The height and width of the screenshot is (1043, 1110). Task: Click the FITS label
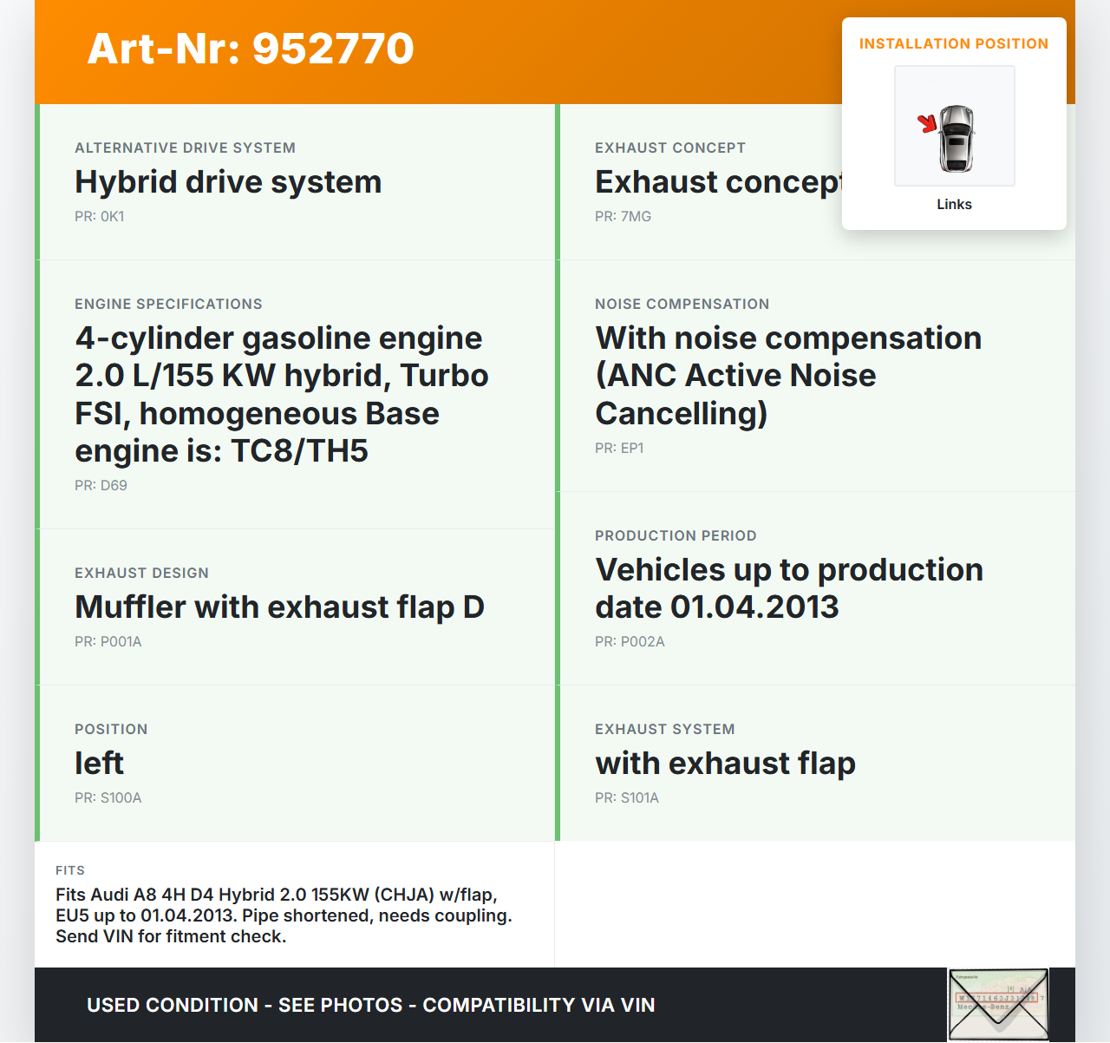[x=70, y=870]
